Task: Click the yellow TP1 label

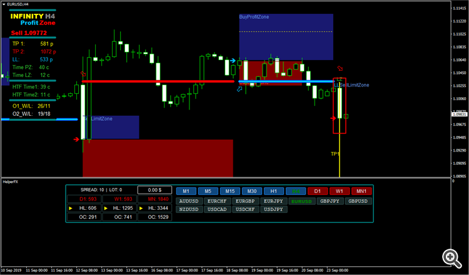Action: [335, 154]
